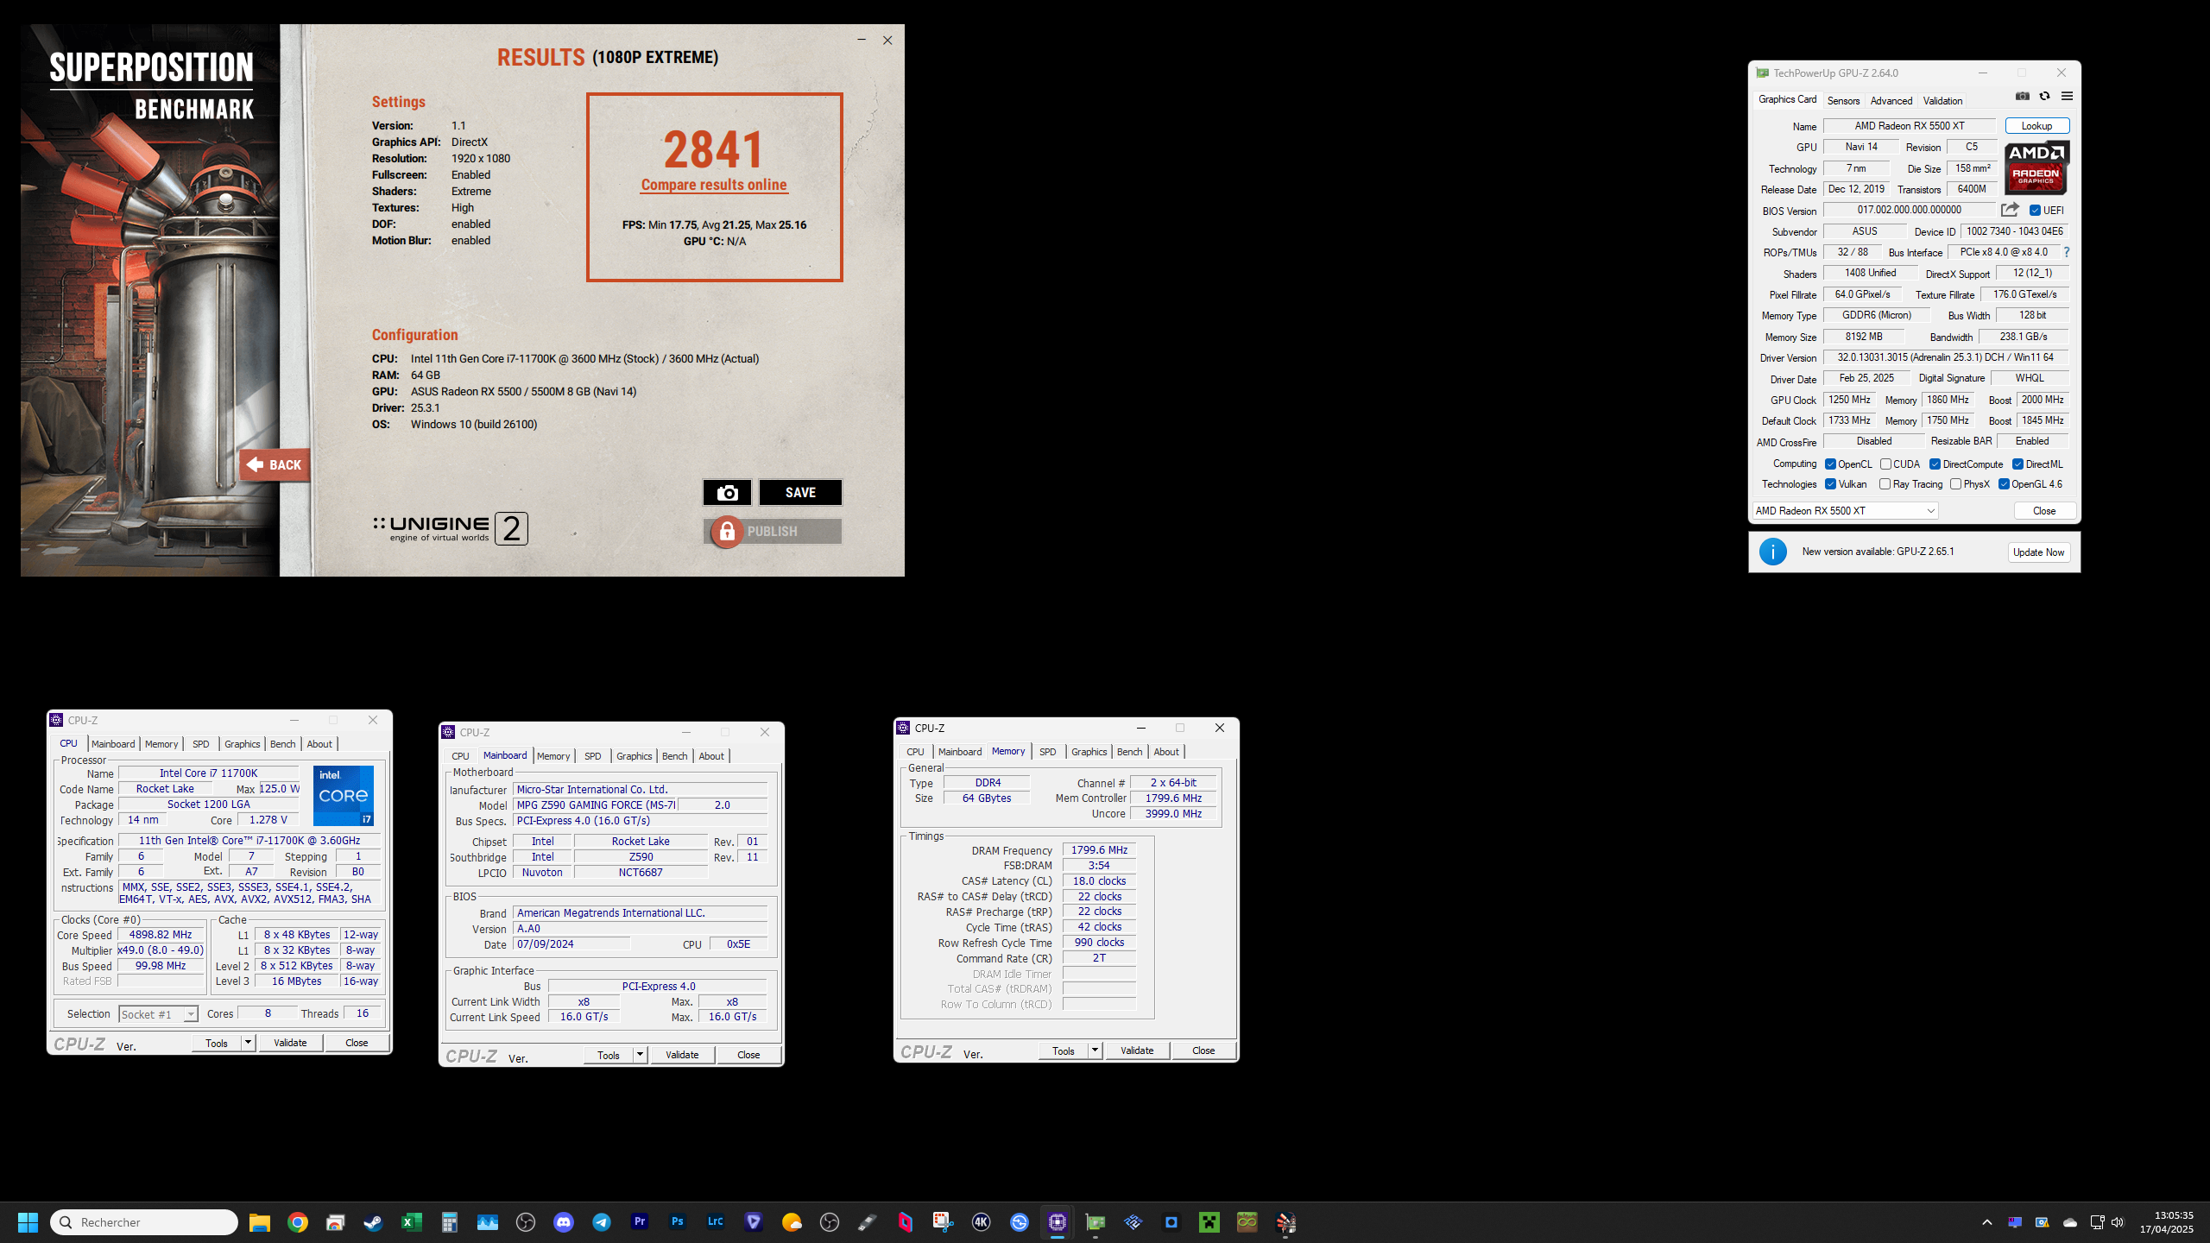Open the Bench tab in CPU-Z Mainboard window
Screen dimensions: 2210x1243
point(674,756)
